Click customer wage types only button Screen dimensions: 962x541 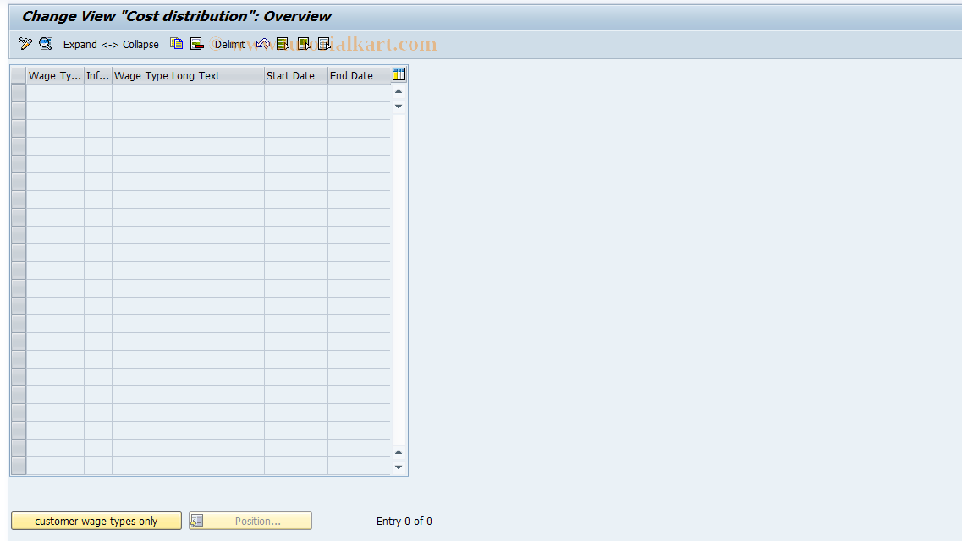(x=96, y=521)
